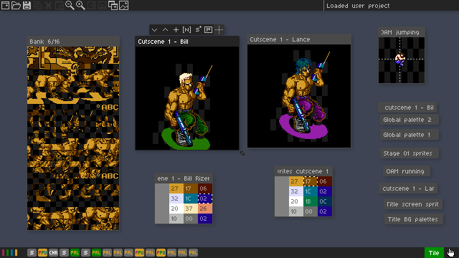Click the up chevron in sprite toolbar
The width and height of the screenshot is (459, 258).
click(x=165, y=29)
